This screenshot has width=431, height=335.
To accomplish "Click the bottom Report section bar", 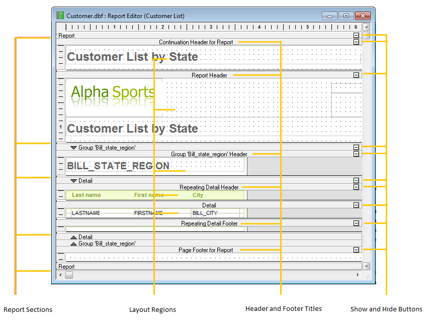I will [209, 266].
